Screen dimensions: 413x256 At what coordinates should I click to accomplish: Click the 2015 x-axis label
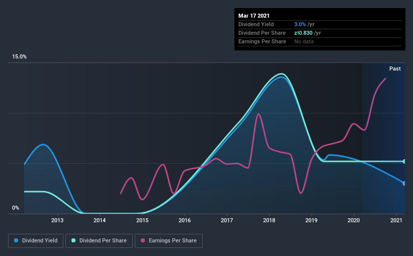tap(142, 220)
